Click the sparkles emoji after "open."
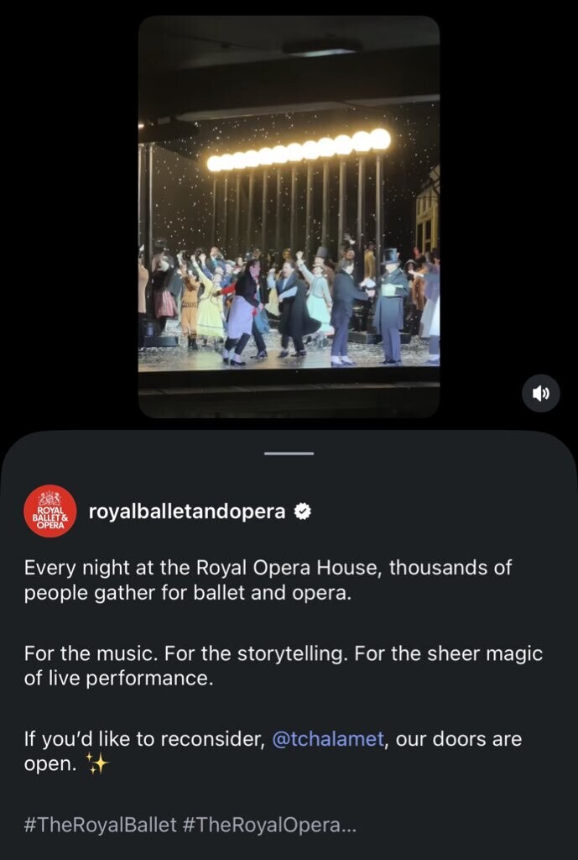 pyautogui.click(x=98, y=764)
